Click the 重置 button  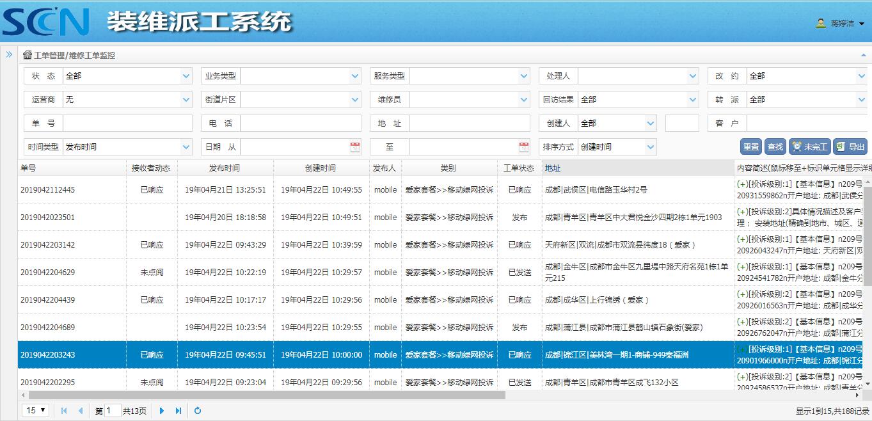pyautogui.click(x=751, y=147)
